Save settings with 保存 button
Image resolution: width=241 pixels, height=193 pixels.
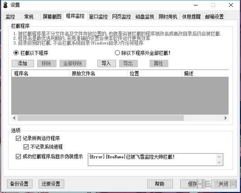[193, 184]
